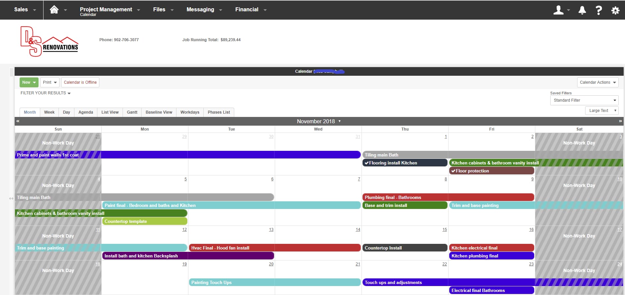The image size is (625, 295).
Task: Click date number 1 link
Action: 446,137
